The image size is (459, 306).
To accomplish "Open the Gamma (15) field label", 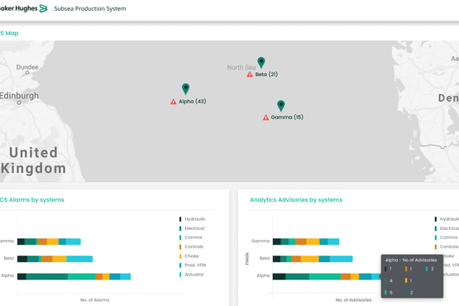I will click(287, 117).
